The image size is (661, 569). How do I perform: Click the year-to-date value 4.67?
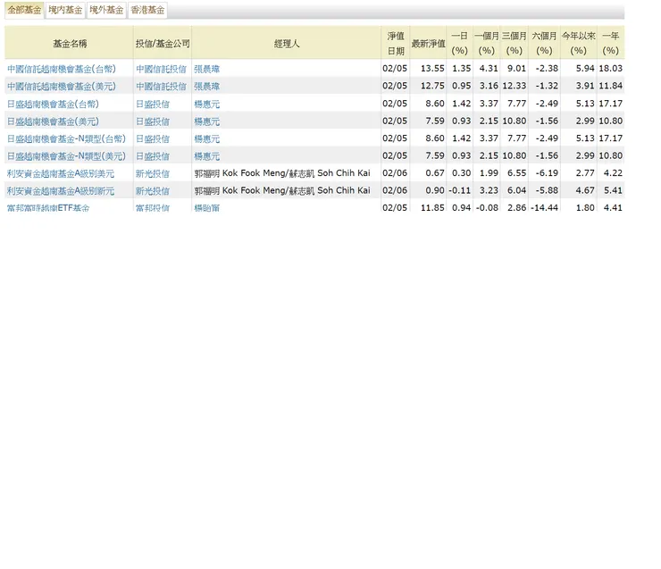585,190
